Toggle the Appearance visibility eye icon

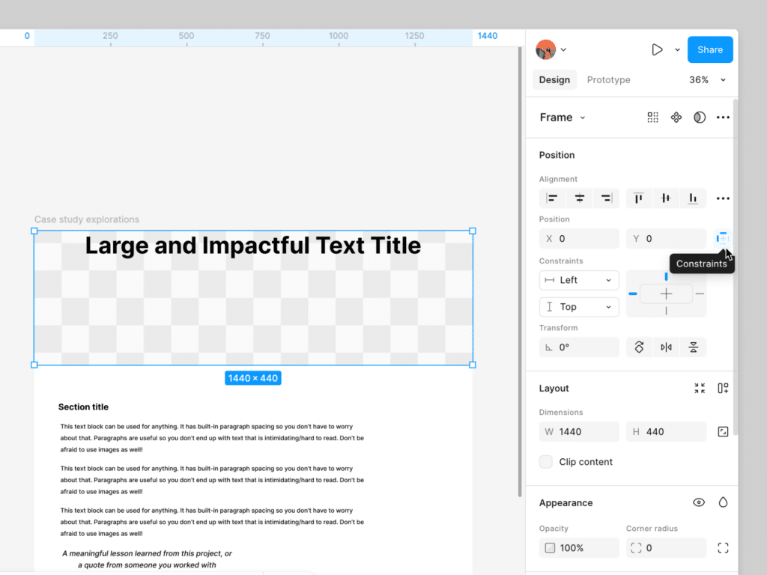(699, 502)
